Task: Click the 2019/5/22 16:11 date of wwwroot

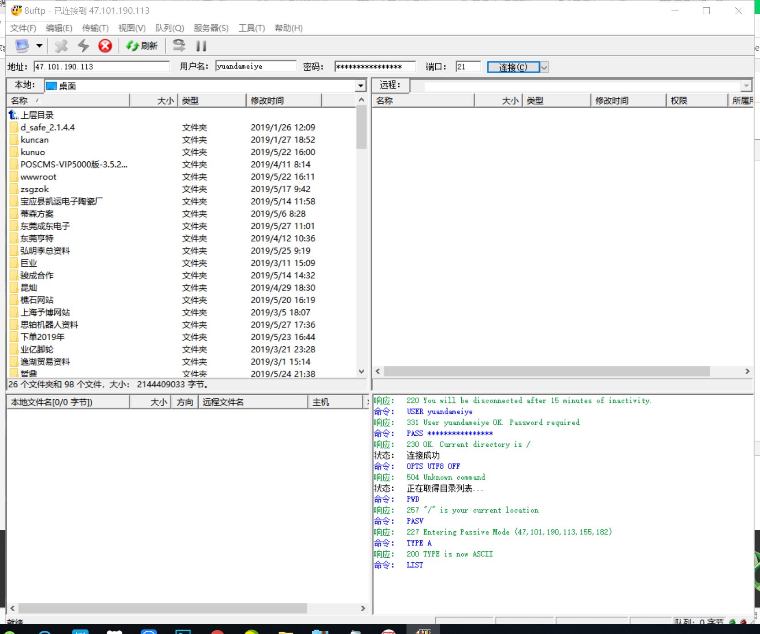Action: (x=283, y=177)
